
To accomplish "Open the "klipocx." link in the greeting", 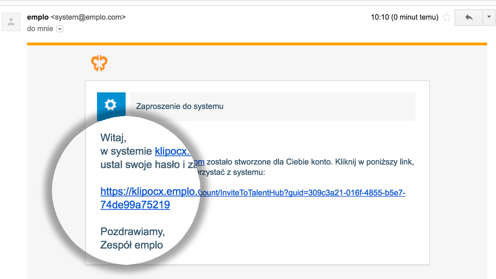I will click(x=173, y=151).
